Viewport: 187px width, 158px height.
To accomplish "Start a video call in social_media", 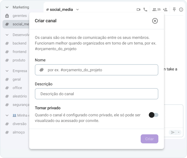I will tap(138, 10).
